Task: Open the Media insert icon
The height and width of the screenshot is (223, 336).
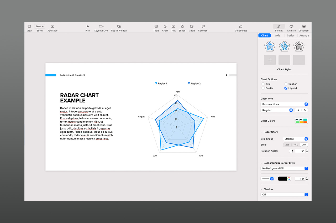Action: [x=192, y=27]
